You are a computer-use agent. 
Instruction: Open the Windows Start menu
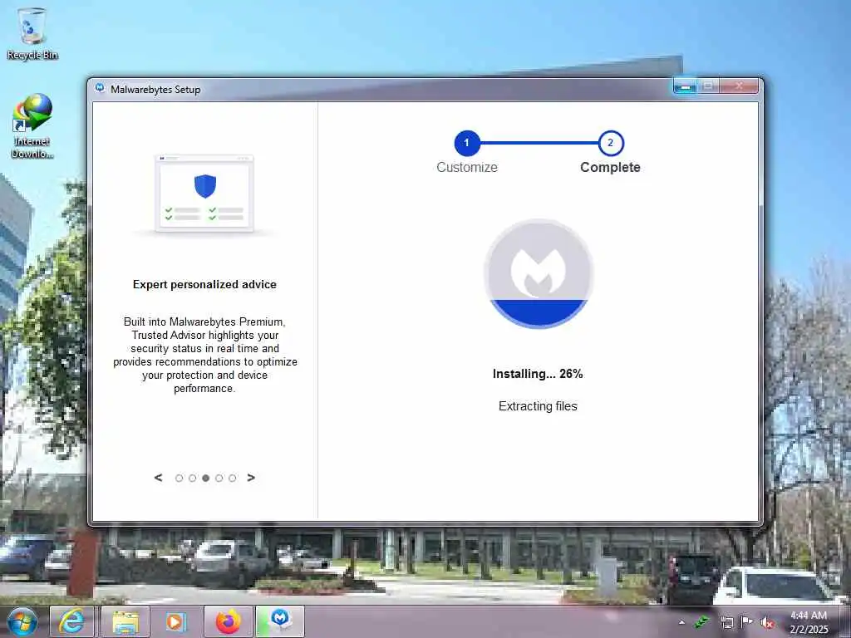click(x=22, y=621)
